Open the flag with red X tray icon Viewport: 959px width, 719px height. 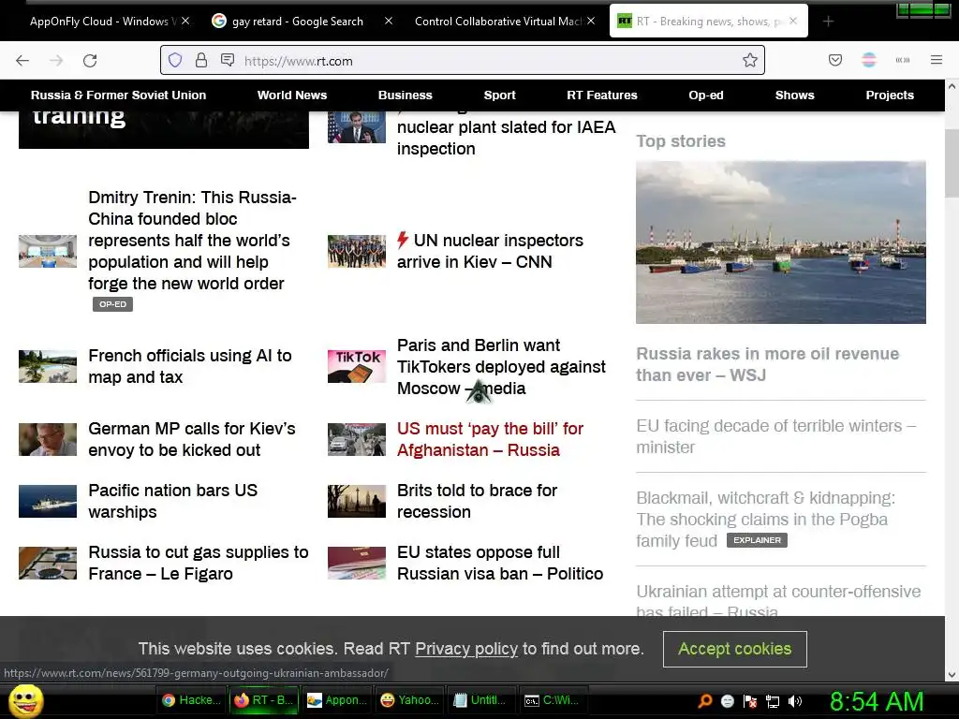750,701
